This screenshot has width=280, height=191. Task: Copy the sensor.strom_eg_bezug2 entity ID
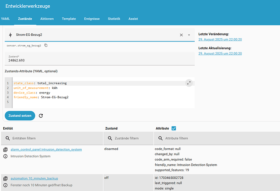46,45
